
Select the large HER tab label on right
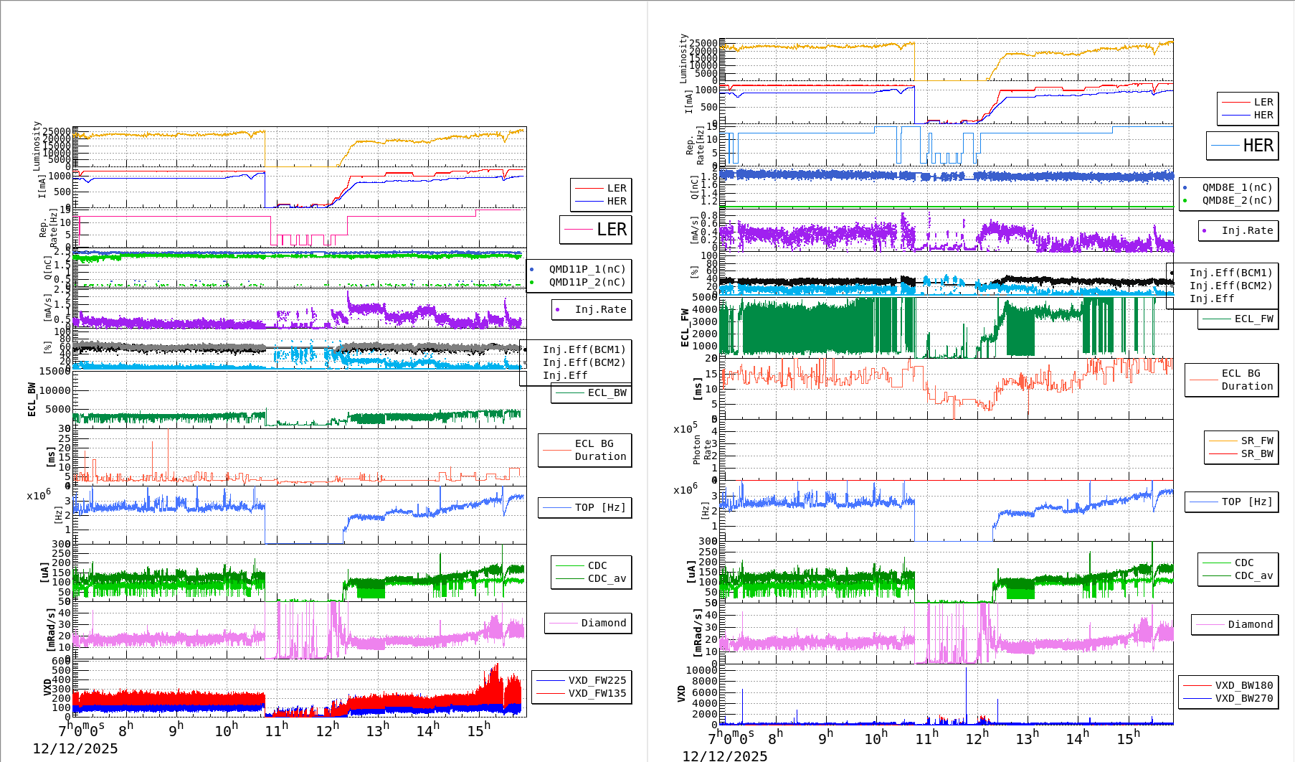pyautogui.click(x=1241, y=146)
